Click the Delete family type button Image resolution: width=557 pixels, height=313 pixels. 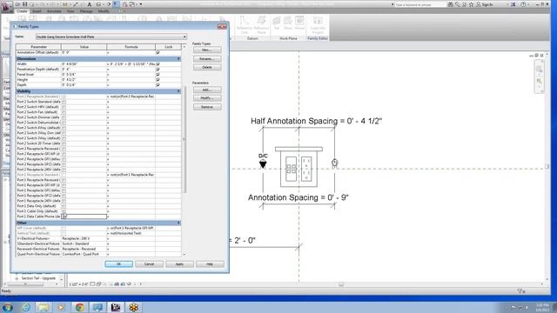pos(207,68)
